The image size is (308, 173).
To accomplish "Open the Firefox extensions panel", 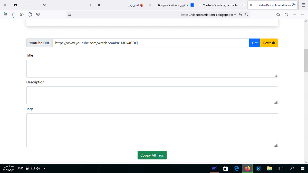I will [x=14, y=14].
